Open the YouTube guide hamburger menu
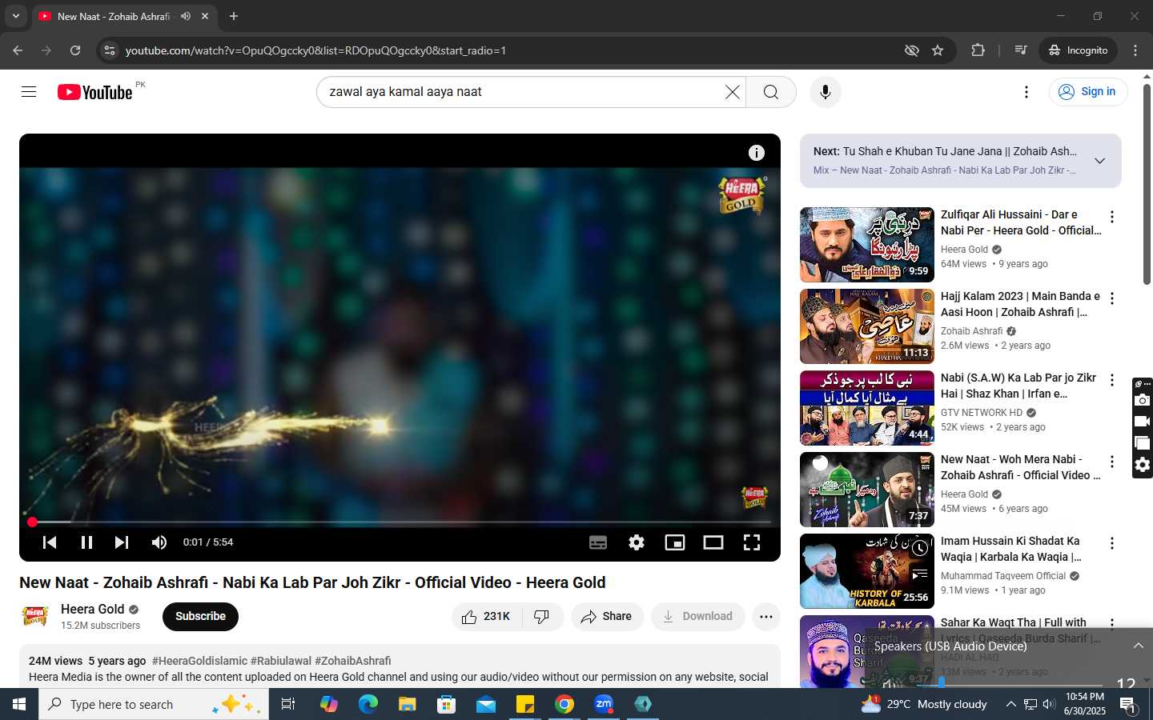Screen dimensions: 1153x720 coord(29,92)
